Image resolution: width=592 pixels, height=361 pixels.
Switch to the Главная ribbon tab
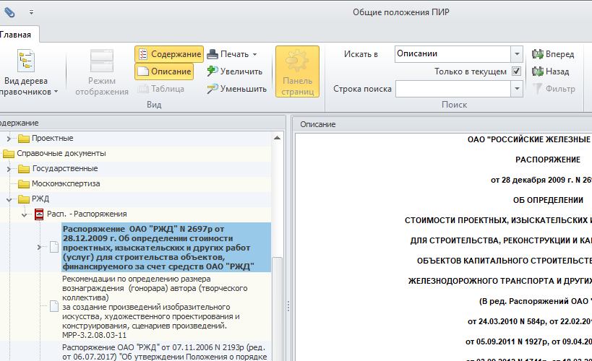15,35
